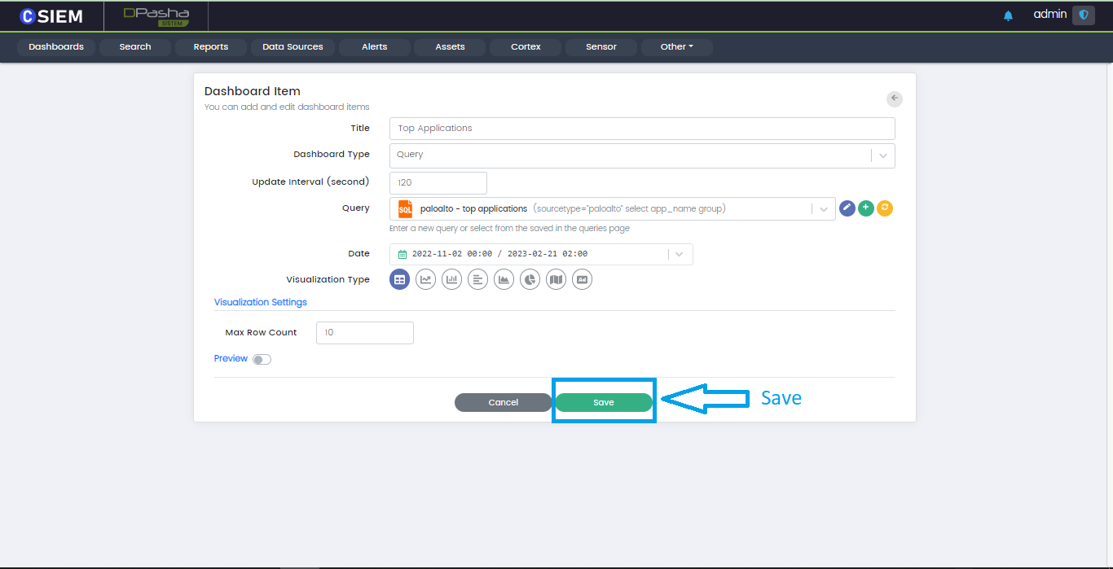Open the Query selection dropdown arrow
1113x569 pixels.
point(824,209)
